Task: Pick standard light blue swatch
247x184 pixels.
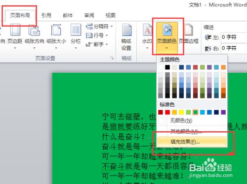Action: pos(203,112)
